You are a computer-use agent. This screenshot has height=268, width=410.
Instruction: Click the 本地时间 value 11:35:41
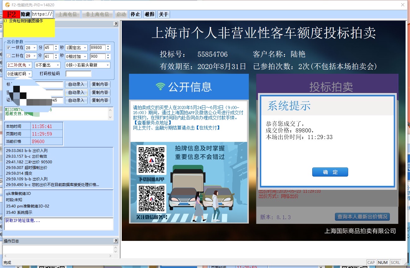coord(42,126)
